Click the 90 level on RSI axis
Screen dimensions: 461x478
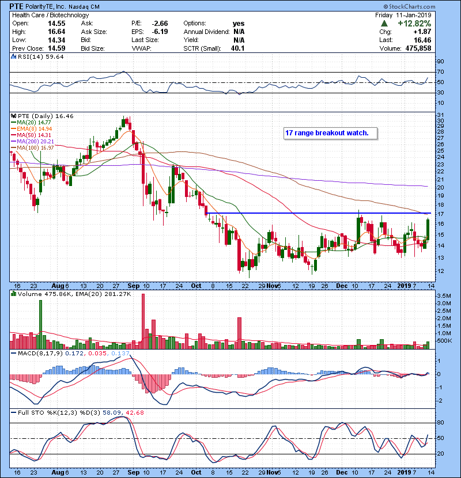(441, 62)
